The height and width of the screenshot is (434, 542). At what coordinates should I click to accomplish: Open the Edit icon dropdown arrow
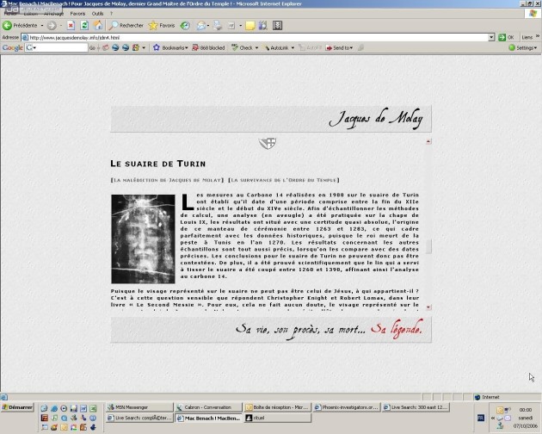(x=240, y=26)
